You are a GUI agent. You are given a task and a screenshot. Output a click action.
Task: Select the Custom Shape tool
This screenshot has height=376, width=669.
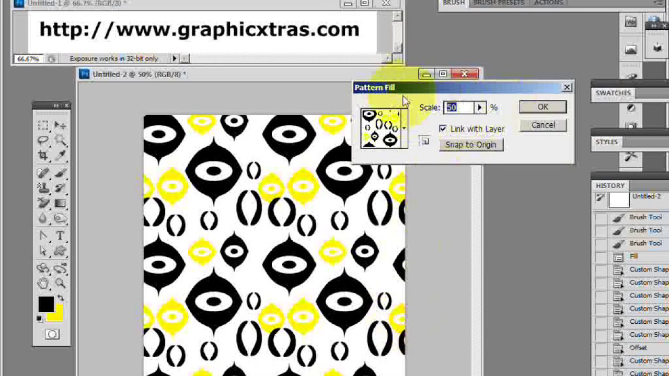click(x=60, y=251)
